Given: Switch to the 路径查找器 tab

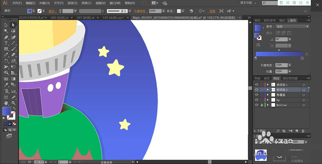Looking at the screenshot, I should (x=290, y=78).
